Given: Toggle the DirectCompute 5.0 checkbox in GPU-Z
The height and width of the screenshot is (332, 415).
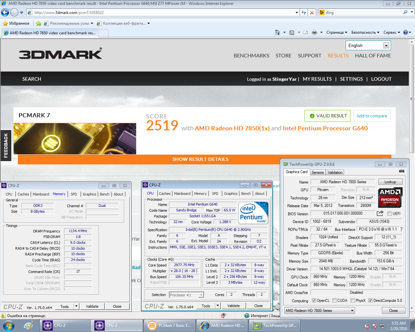Looking at the screenshot, I should click(x=370, y=300).
